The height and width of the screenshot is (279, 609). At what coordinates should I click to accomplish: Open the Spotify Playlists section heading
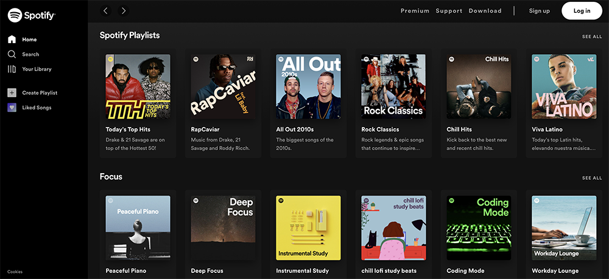(130, 35)
